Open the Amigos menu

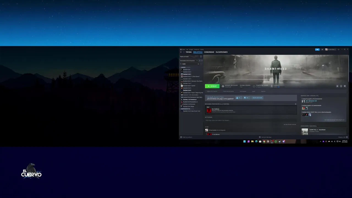tap(191, 50)
